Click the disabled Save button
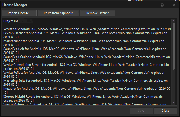 [x=141, y=111]
